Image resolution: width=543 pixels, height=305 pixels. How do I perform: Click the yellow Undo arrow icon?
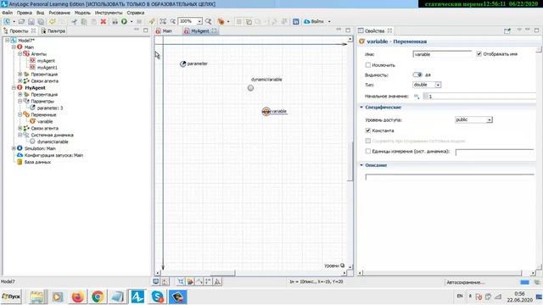(53, 21)
